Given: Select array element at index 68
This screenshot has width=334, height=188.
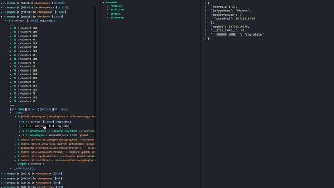Looking at the screenshot, I should 25,59.
